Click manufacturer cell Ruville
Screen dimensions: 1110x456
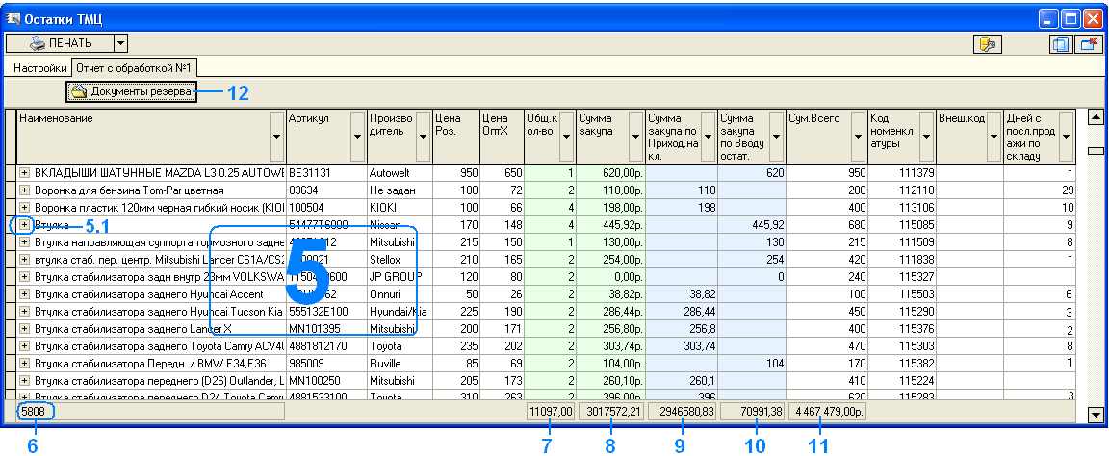(x=400, y=363)
